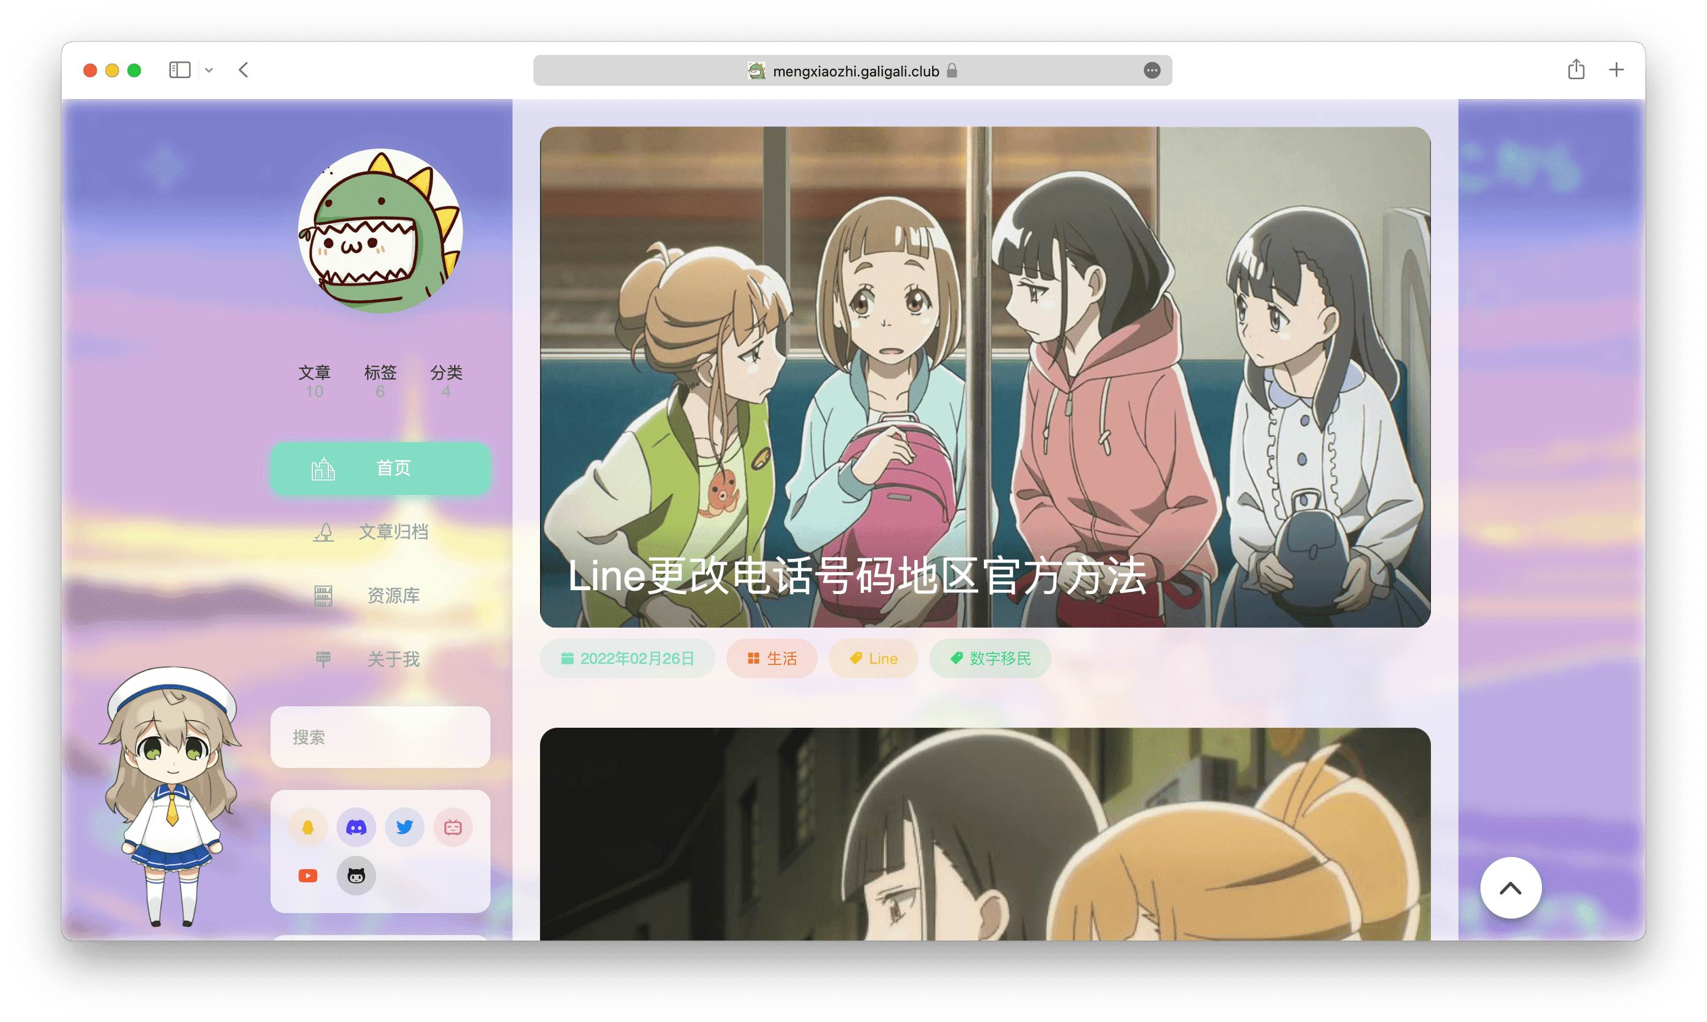Open the Twitter bird icon
1707x1022 pixels.
404,827
